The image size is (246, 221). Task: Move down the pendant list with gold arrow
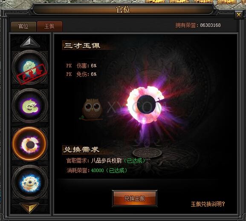pos(29,207)
